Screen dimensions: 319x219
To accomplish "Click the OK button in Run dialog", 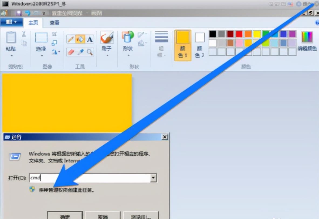I will [x=65, y=215].
